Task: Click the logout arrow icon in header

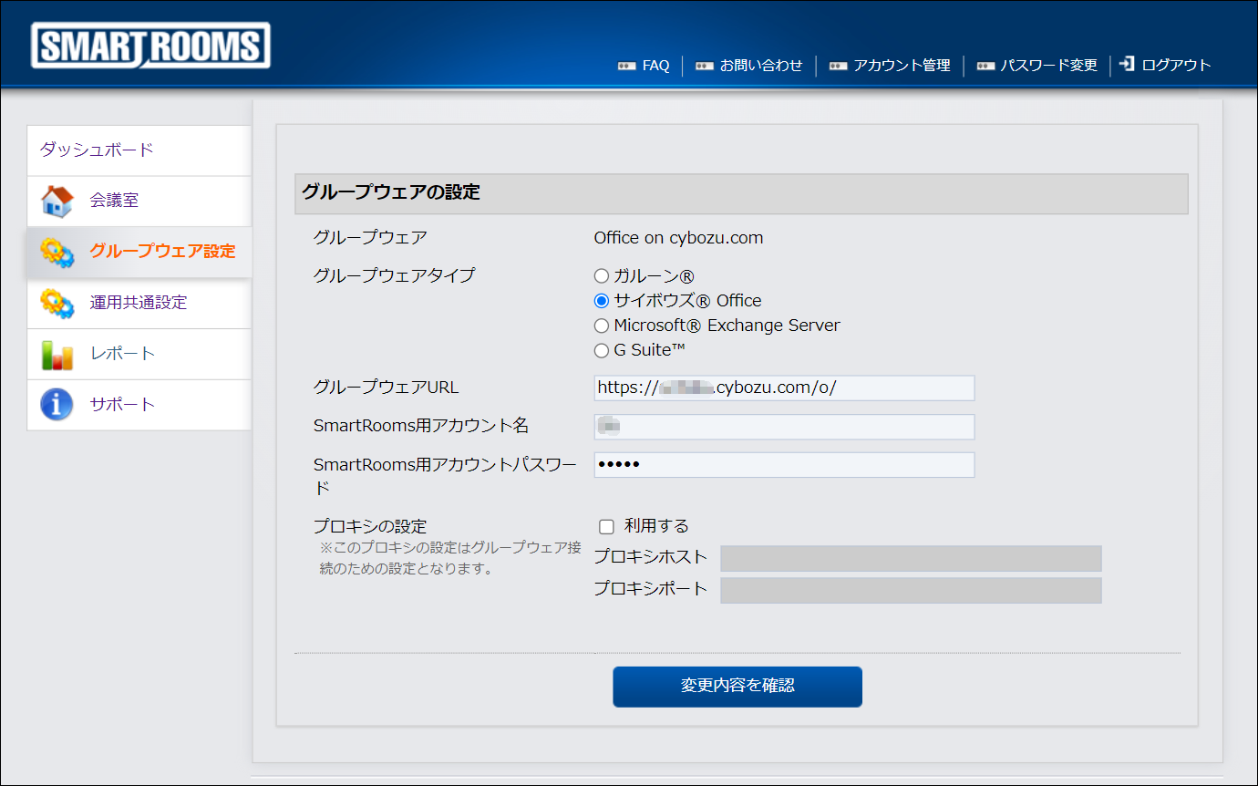Action: (1128, 65)
